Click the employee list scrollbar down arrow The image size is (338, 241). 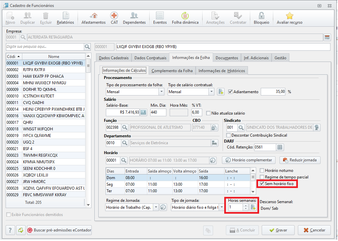(x=88, y=205)
